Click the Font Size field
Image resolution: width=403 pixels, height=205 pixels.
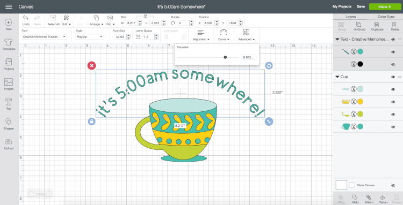point(120,37)
